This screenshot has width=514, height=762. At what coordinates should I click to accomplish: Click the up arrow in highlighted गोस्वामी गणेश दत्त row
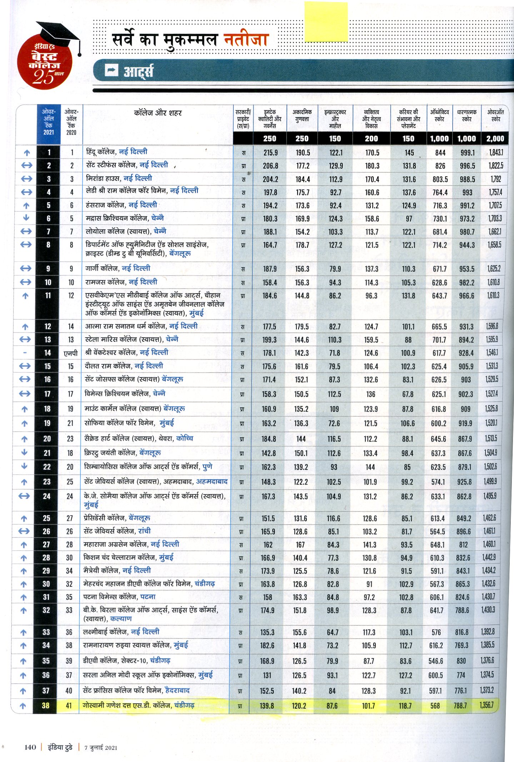(23, 706)
